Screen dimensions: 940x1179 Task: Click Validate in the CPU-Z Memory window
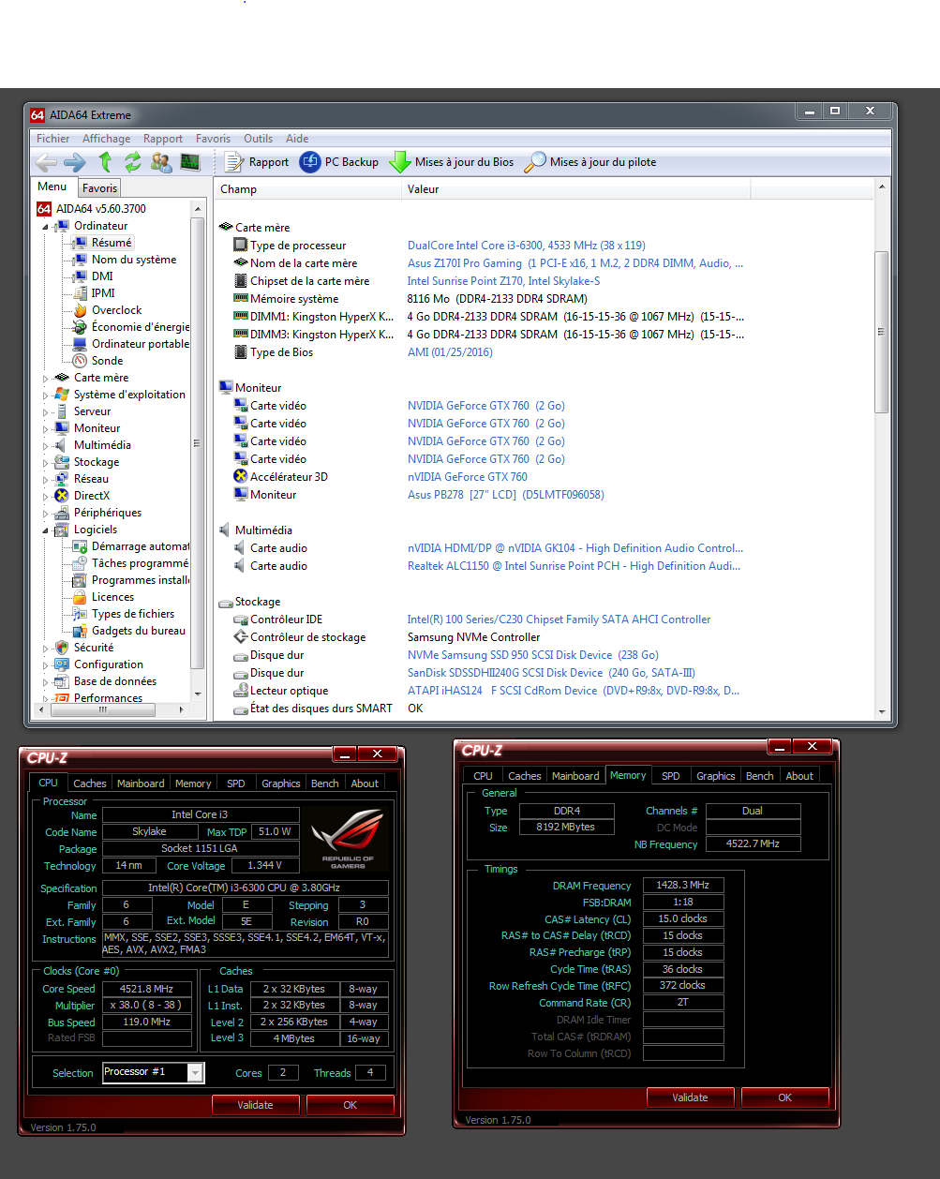tap(690, 1097)
